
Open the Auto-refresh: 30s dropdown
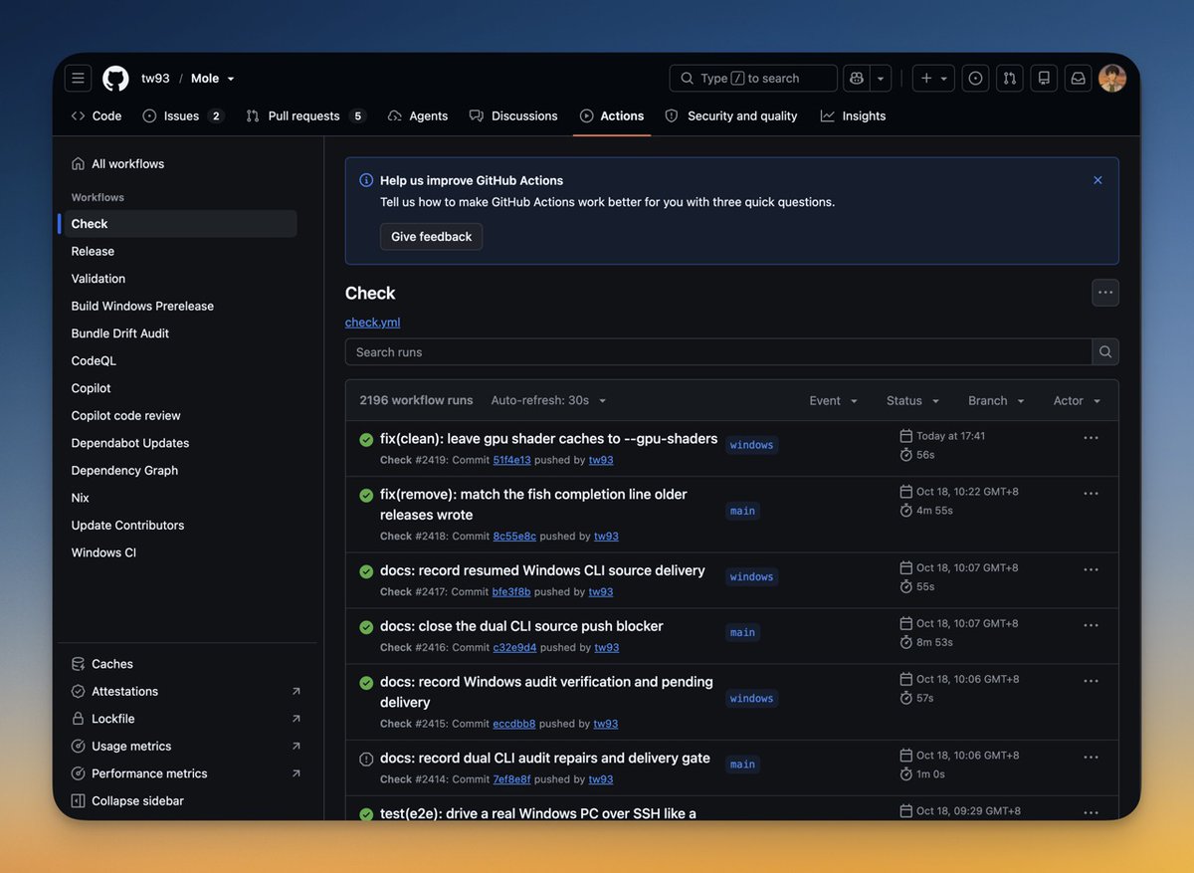coord(548,400)
